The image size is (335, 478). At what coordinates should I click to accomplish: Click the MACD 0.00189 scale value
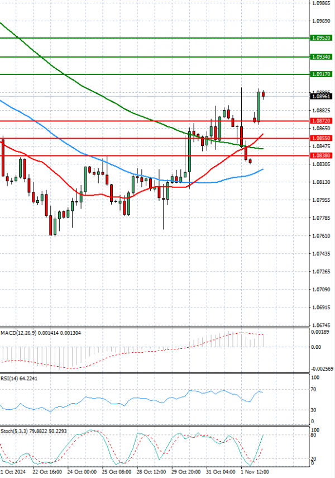320,332
